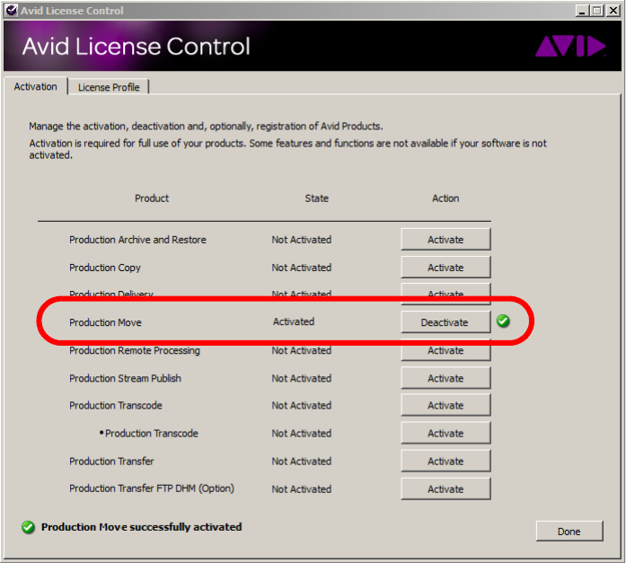The image size is (626, 563).
Task: Activate bulleted Production Transcode sub-item
Action: [445, 434]
